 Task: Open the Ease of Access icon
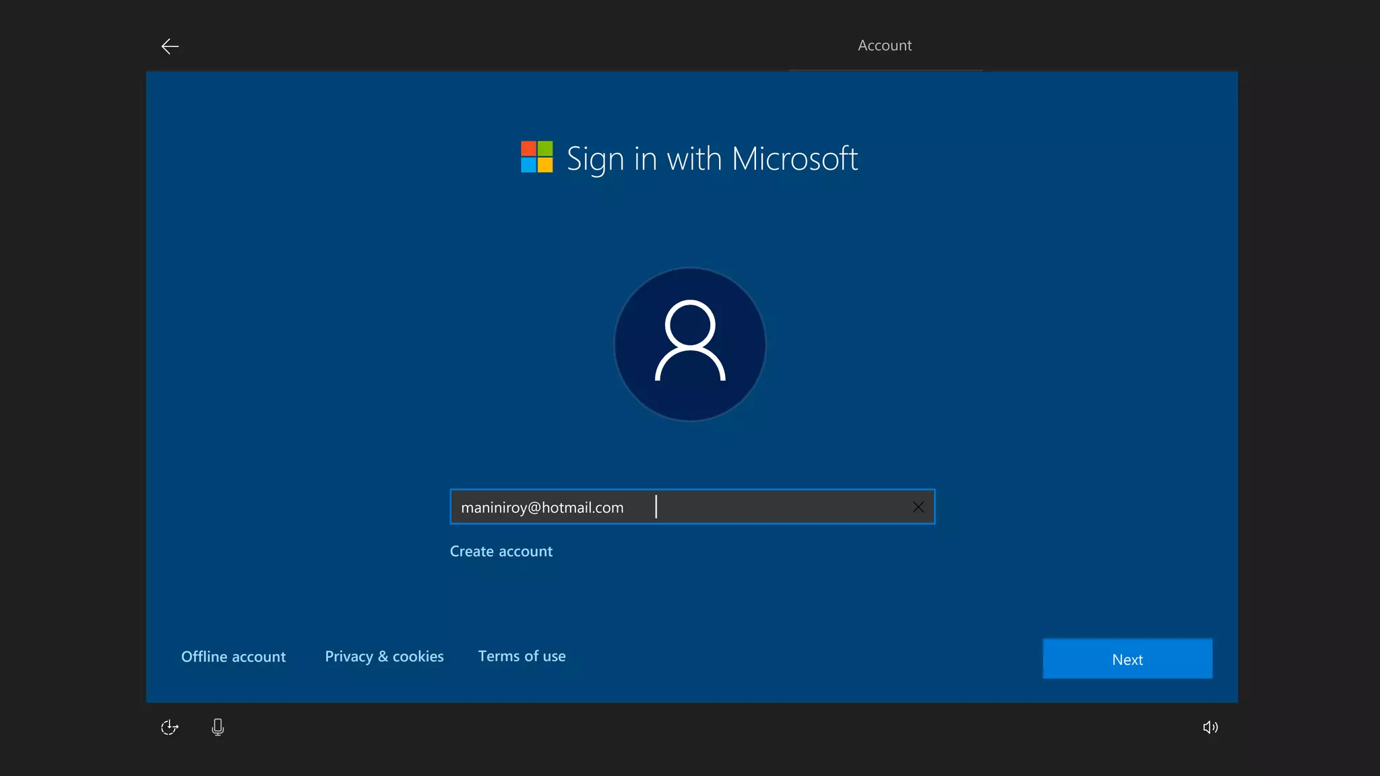point(170,727)
